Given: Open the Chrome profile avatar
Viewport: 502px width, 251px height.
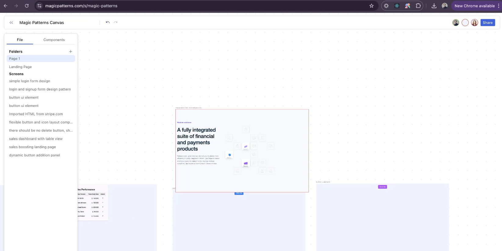Looking at the screenshot, I should coord(445,6).
